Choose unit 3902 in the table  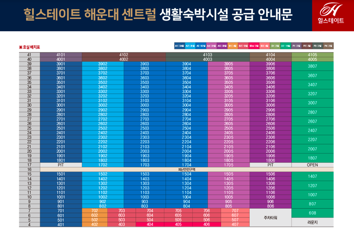click(x=103, y=64)
